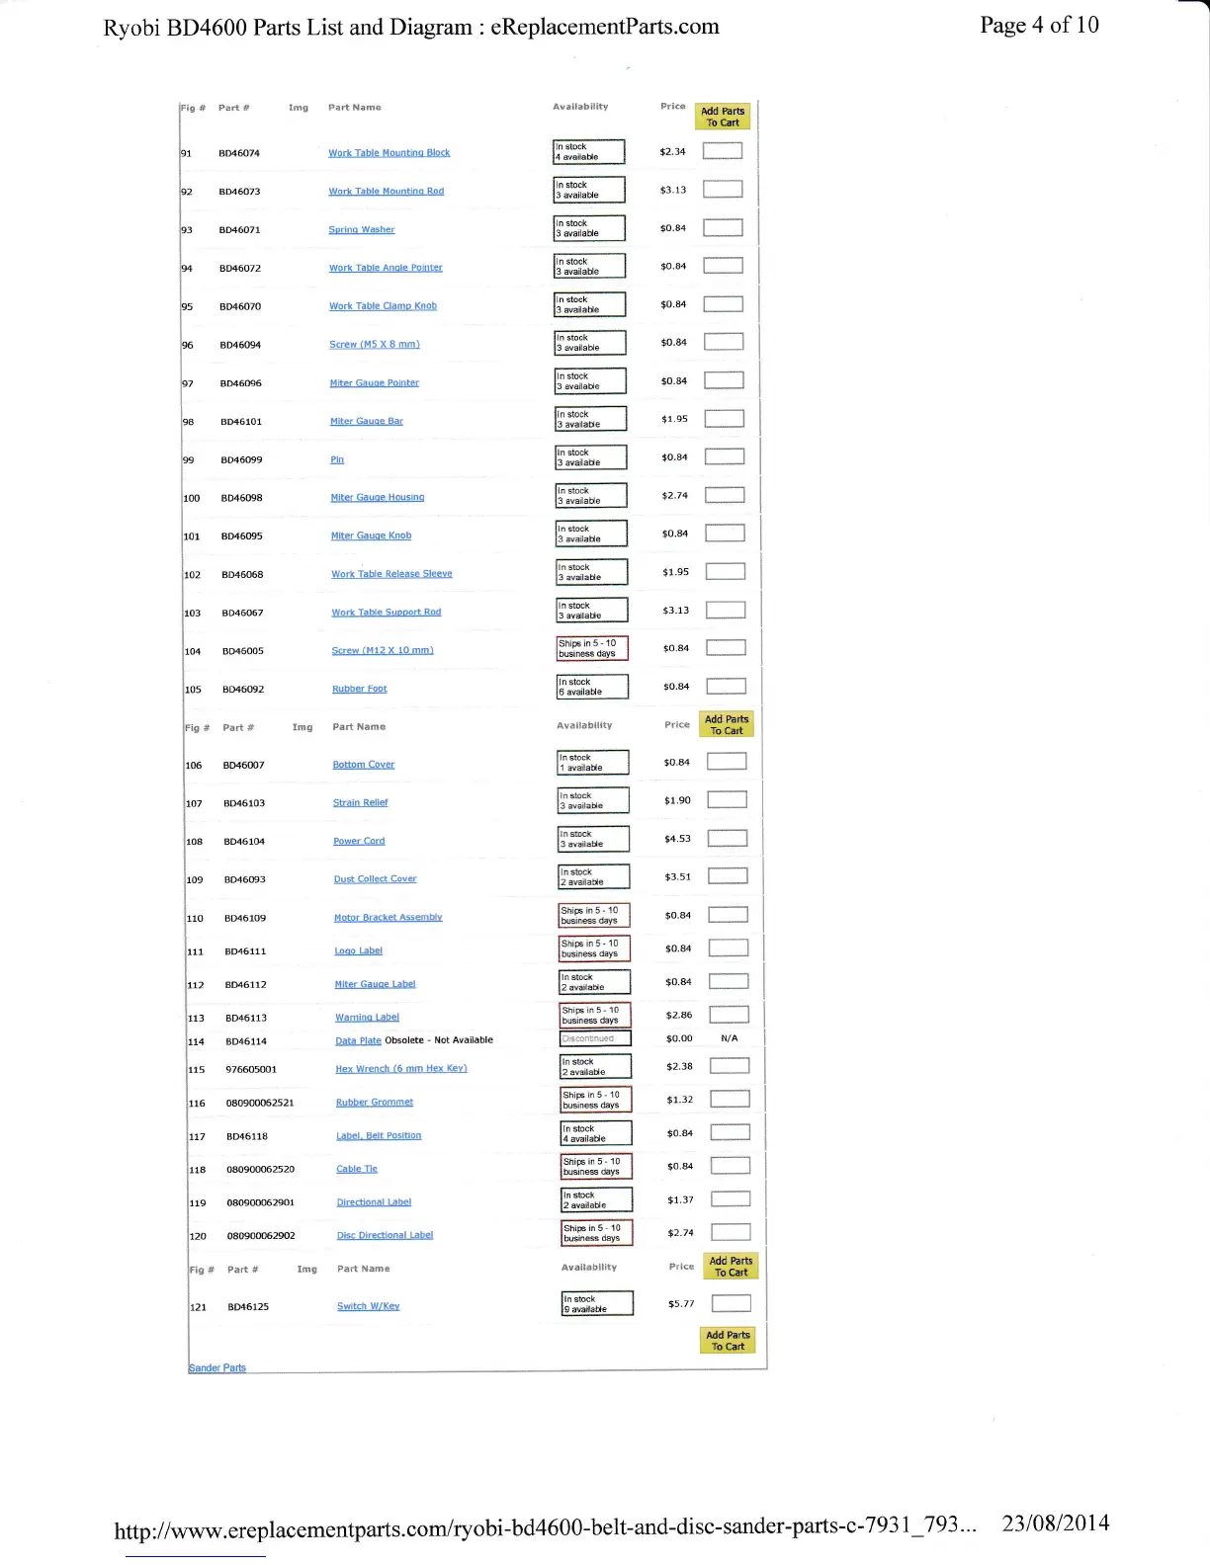1210x1565 pixels.
Task: Open the Pin part link
Action: click(x=337, y=459)
